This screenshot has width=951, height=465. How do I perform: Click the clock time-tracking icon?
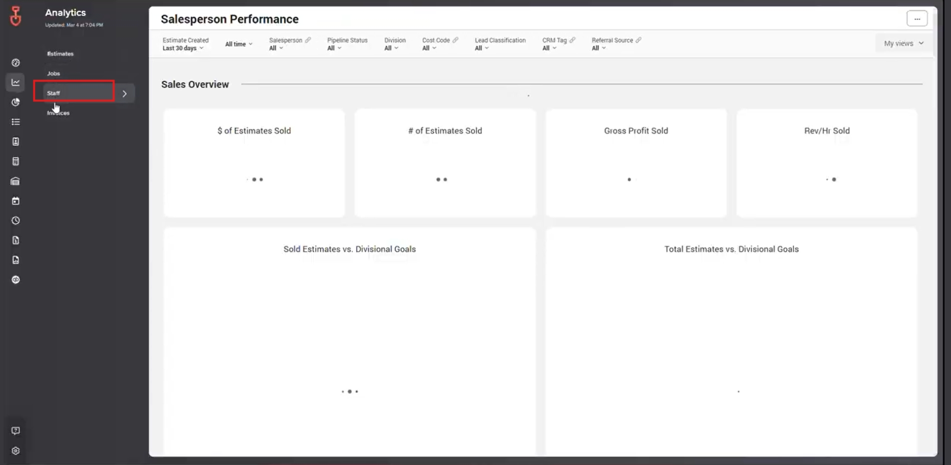click(x=15, y=220)
